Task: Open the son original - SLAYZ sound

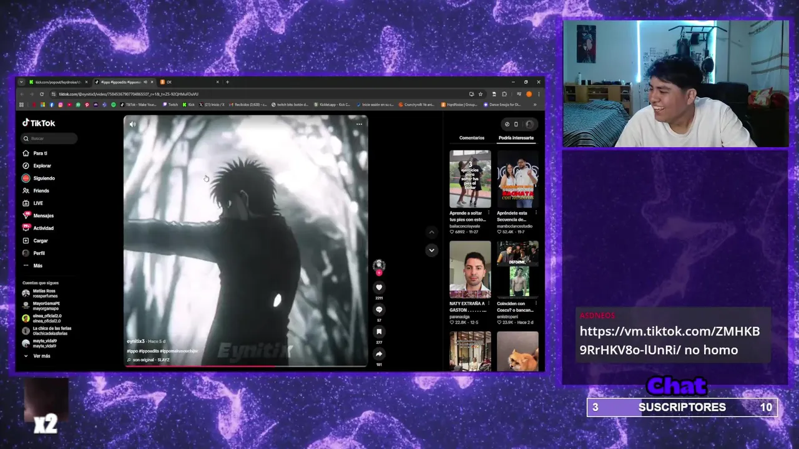Action: [150, 360]
